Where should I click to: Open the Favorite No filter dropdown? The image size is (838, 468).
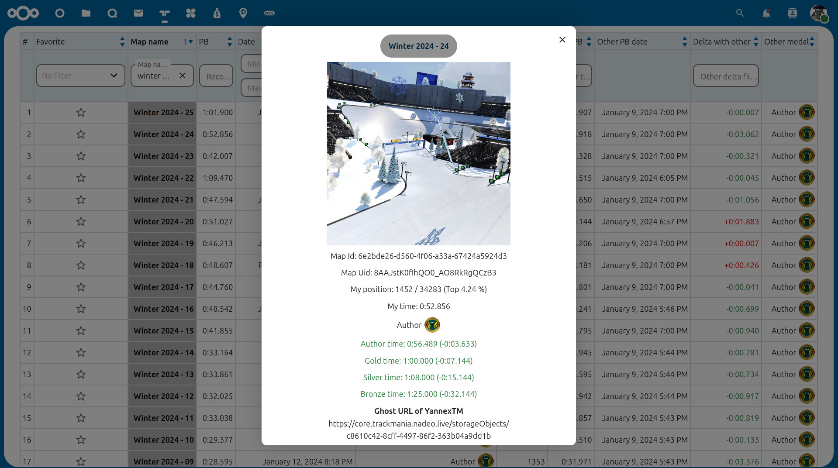point(81,76)
